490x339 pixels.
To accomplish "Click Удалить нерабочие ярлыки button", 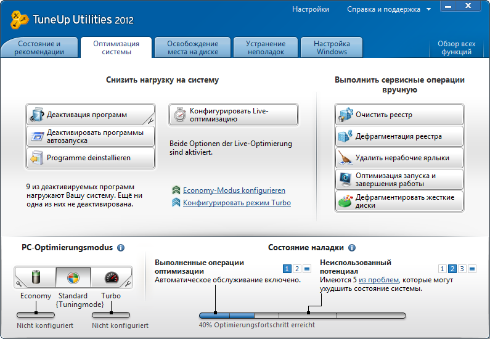I will [399, 158].
